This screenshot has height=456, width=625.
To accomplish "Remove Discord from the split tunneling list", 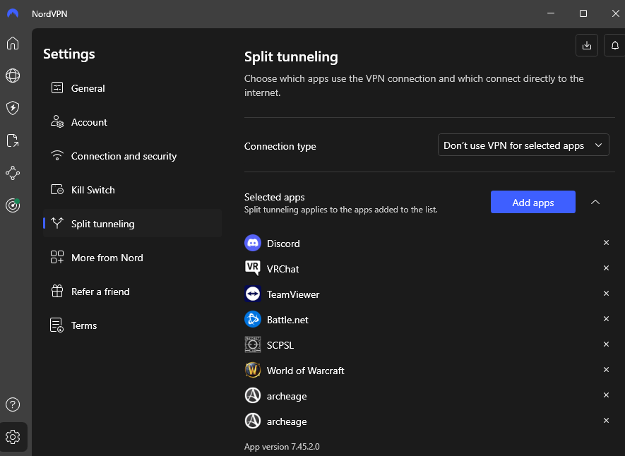I will click(606, 243).
